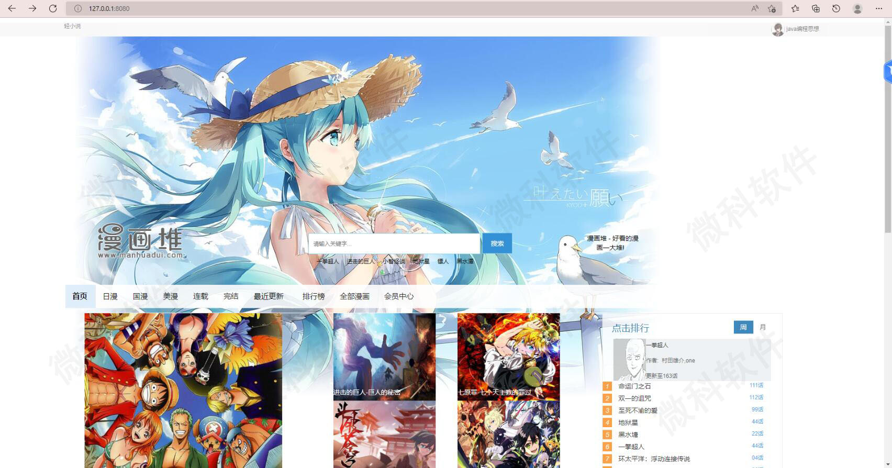Image resolution: width=892 pixels, height=468 pixels.
Task: Open the 全部漫画 navigation tab
Action: 354,296
